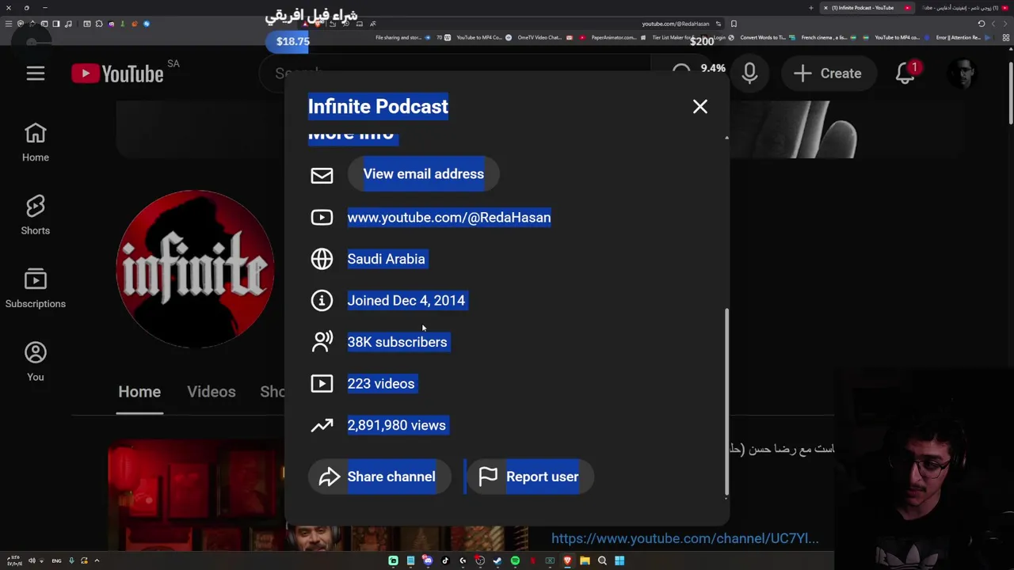Open Subscriptions in the YouTube sidebar
The image size is (1014, 570).
point(36,289)
